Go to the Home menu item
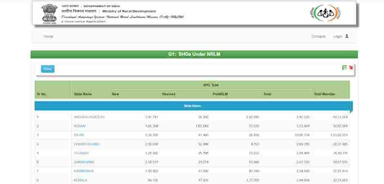 tap(48, 36)
